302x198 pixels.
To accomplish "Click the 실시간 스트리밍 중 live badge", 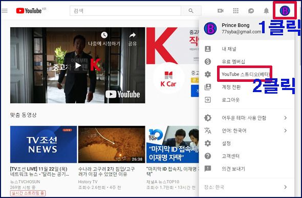I will tap(28, 193).
